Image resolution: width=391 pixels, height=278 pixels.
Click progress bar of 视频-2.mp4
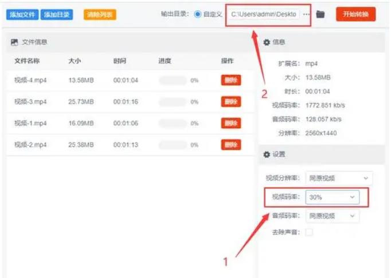pos(173,145)
